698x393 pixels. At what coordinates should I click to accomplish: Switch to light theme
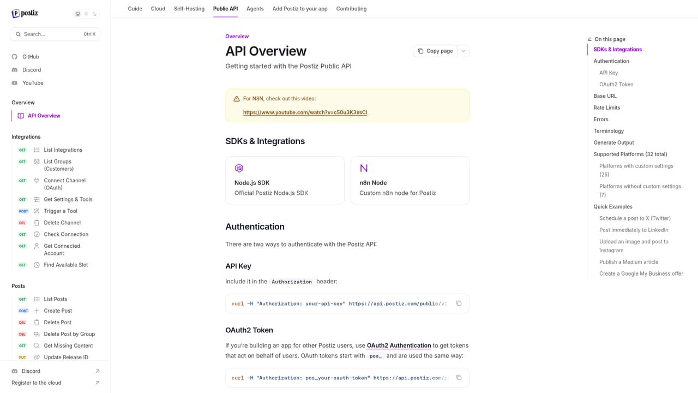coord(86,14)
